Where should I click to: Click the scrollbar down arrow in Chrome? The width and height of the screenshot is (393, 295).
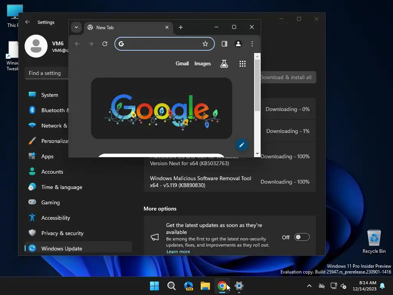[257, 154]
